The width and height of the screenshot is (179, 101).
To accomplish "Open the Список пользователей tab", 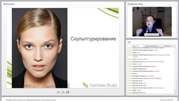I will point(151,46).
